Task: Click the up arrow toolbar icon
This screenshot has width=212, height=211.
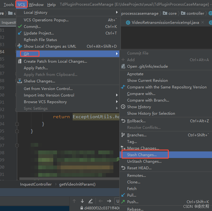Action: pyautogui.click(x=74, y=201)
